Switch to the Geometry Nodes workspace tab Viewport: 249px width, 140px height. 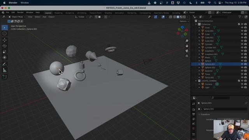point(161,13)
